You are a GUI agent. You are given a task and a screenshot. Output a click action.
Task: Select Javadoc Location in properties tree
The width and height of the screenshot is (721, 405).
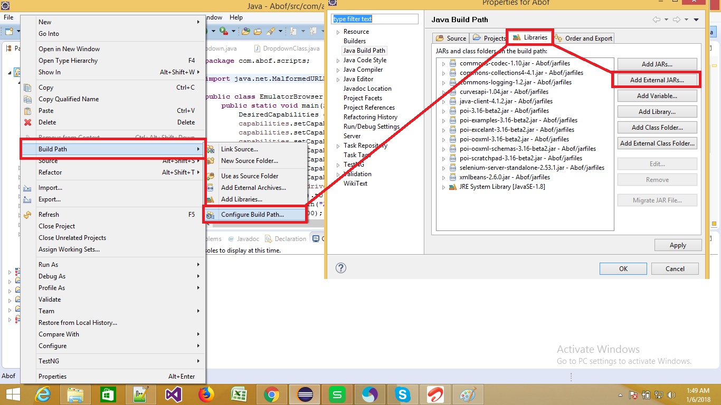pyautogui.click(x=367, y=89)
